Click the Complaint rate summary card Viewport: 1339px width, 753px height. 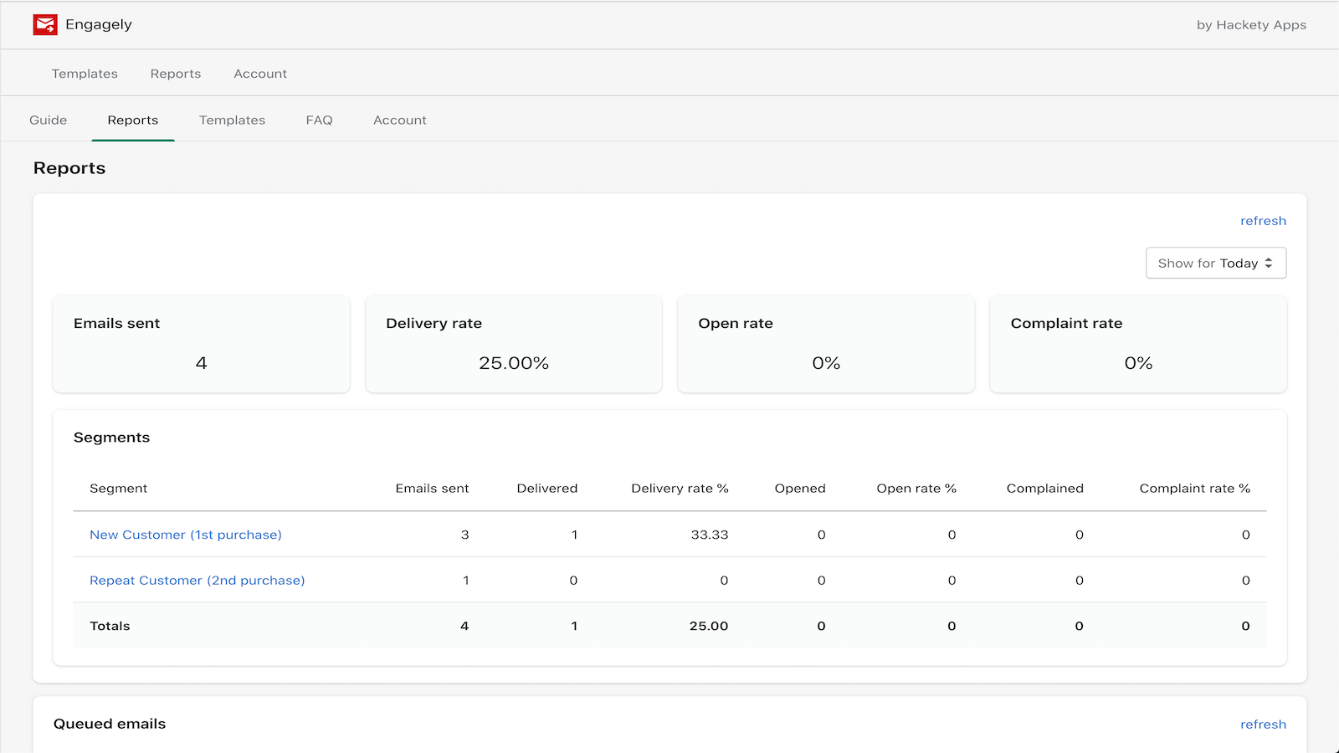[x=1137, y=344]
